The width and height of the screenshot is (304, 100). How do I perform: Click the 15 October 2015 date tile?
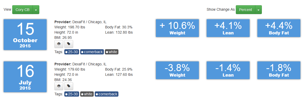pyautogui.click(x=25, y=34)
